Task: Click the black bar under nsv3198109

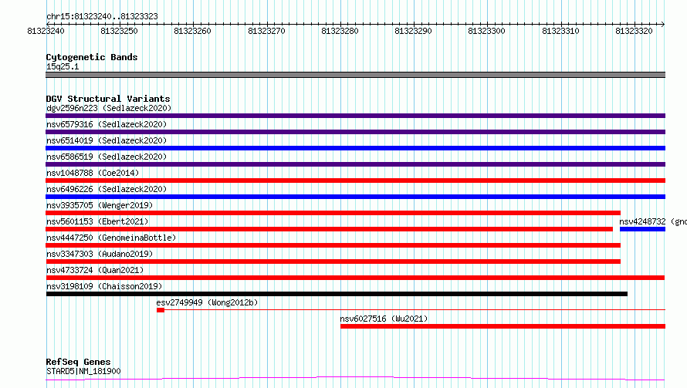Action: (x=337, y=294)
